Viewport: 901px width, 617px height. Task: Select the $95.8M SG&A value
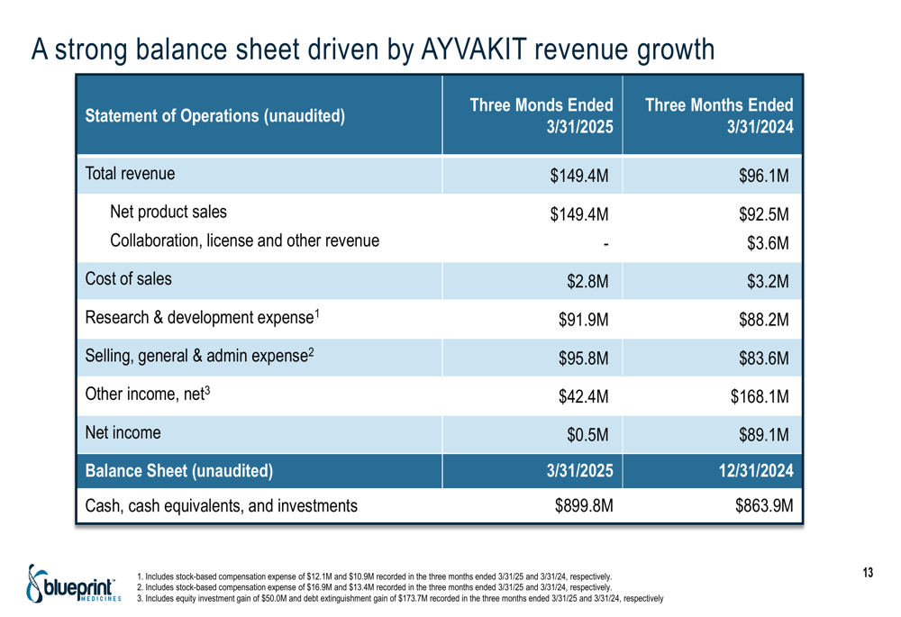point(583,358)
